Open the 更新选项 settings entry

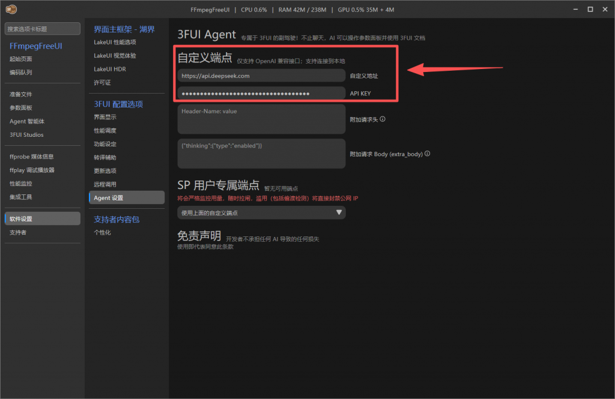click(105, 171)
